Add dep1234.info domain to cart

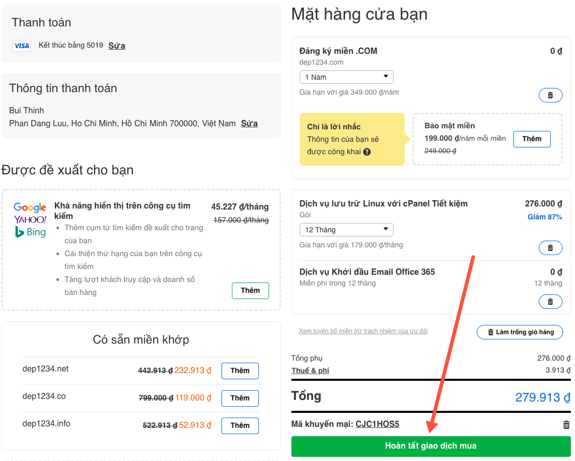[240, 426]
